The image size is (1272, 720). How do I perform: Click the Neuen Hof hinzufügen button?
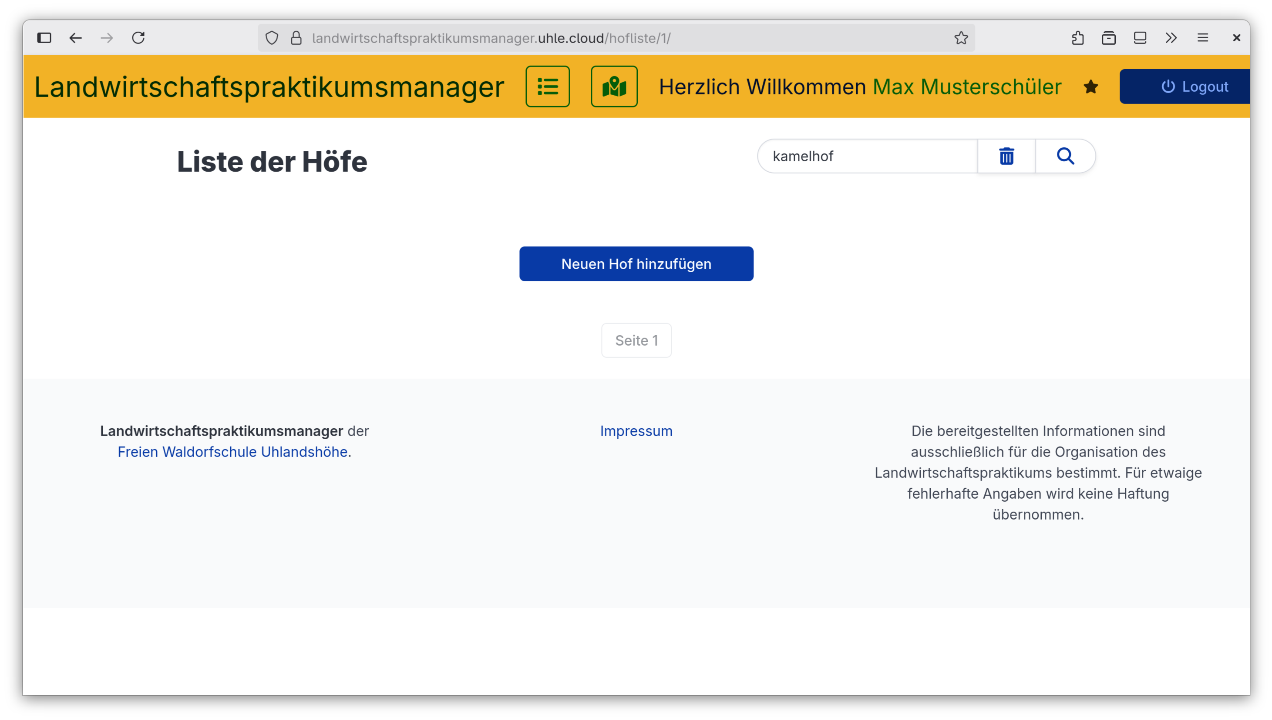pyautogui.click(x=636, y=263)
